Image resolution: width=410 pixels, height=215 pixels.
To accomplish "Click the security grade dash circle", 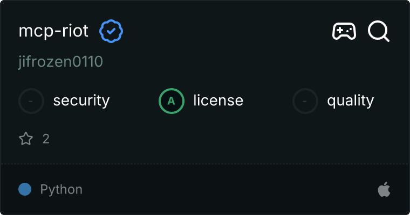I will pos(31,101).
